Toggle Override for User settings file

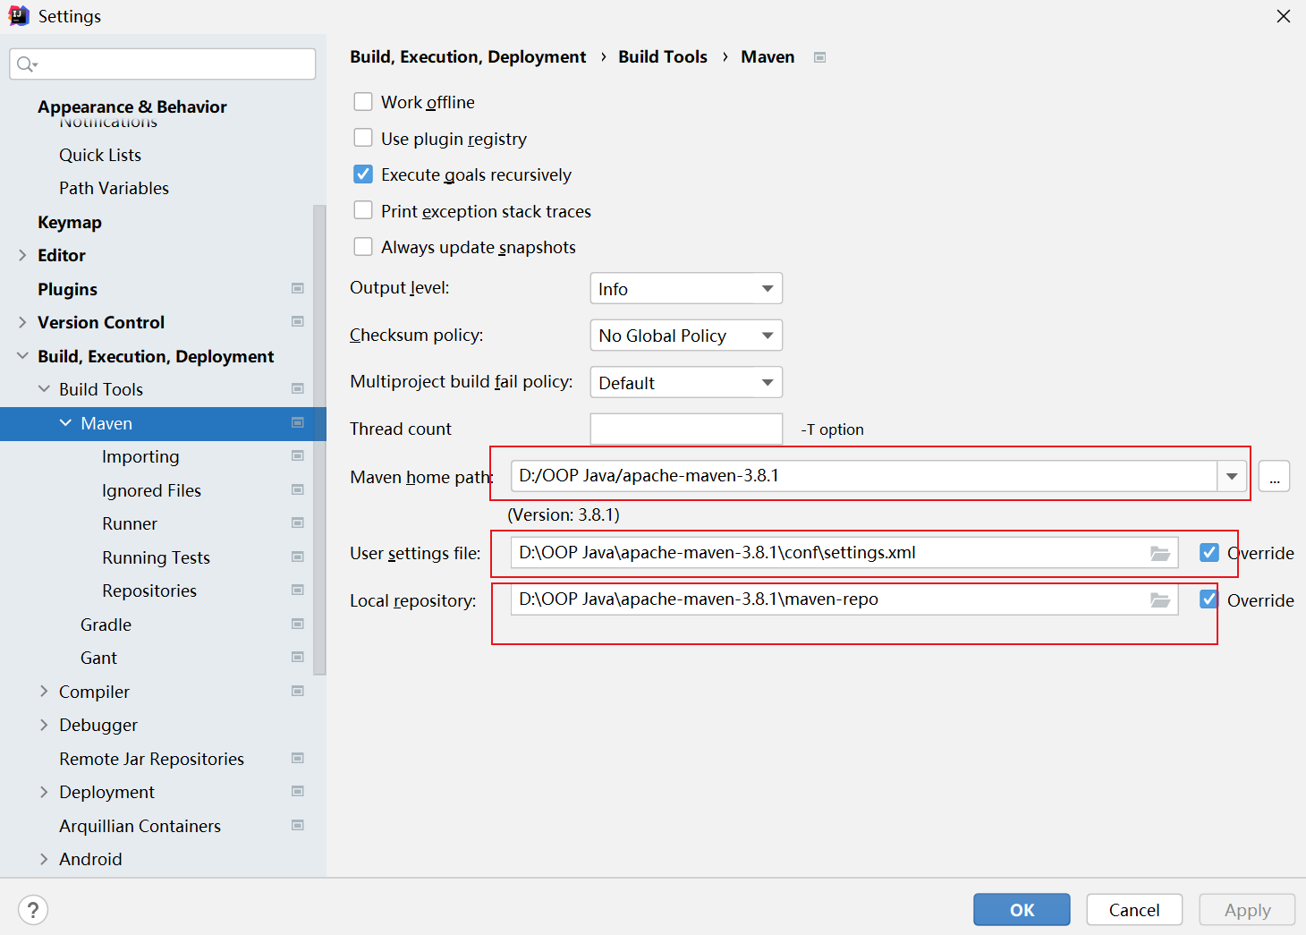click(x=1209, y=553)
